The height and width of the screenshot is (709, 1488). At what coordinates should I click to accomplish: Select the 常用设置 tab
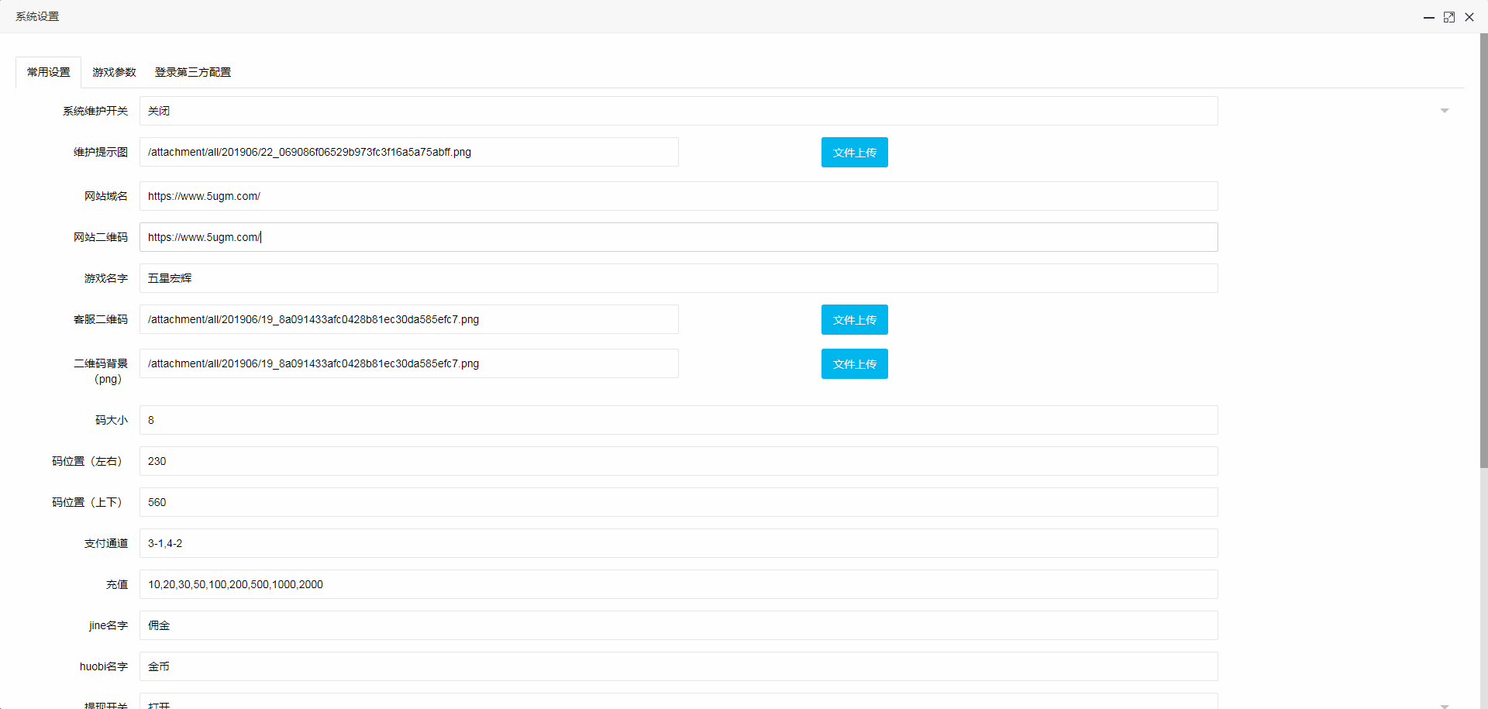[49, 72]
